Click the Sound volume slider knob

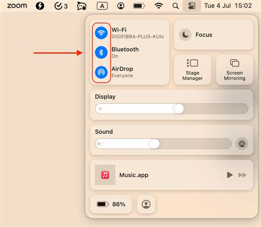point(155,144)
